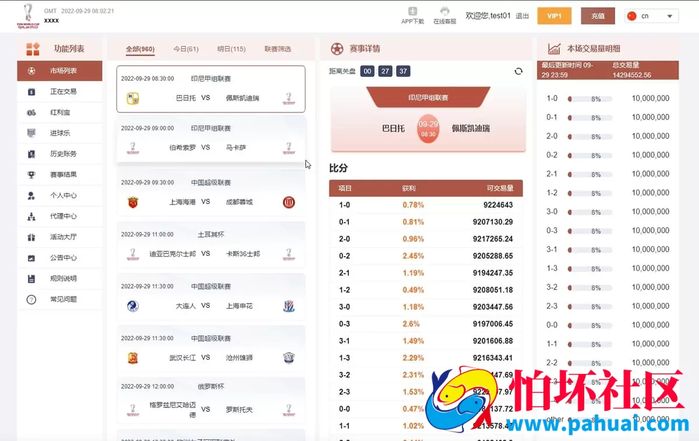Switch to the 明日(115) tab
Image resolution: width=699 pixels, height=441 pixels.
[x=231, y=49]
